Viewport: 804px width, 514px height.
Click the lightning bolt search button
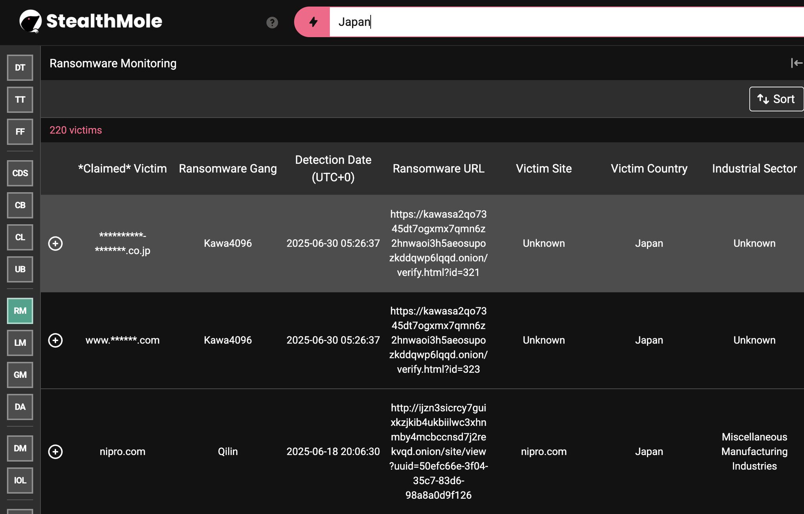click(312, 22)
